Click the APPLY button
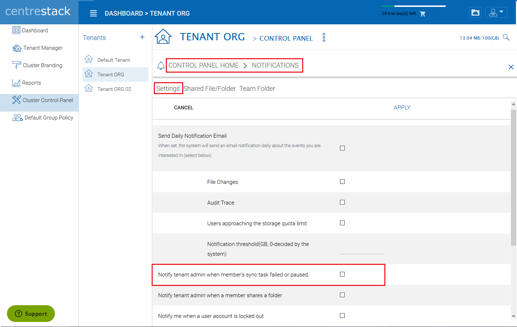The image size is (517, 327). click(402, 108)
